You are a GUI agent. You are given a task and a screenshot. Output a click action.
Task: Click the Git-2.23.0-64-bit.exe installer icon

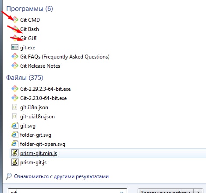click(x=15, y=98)
